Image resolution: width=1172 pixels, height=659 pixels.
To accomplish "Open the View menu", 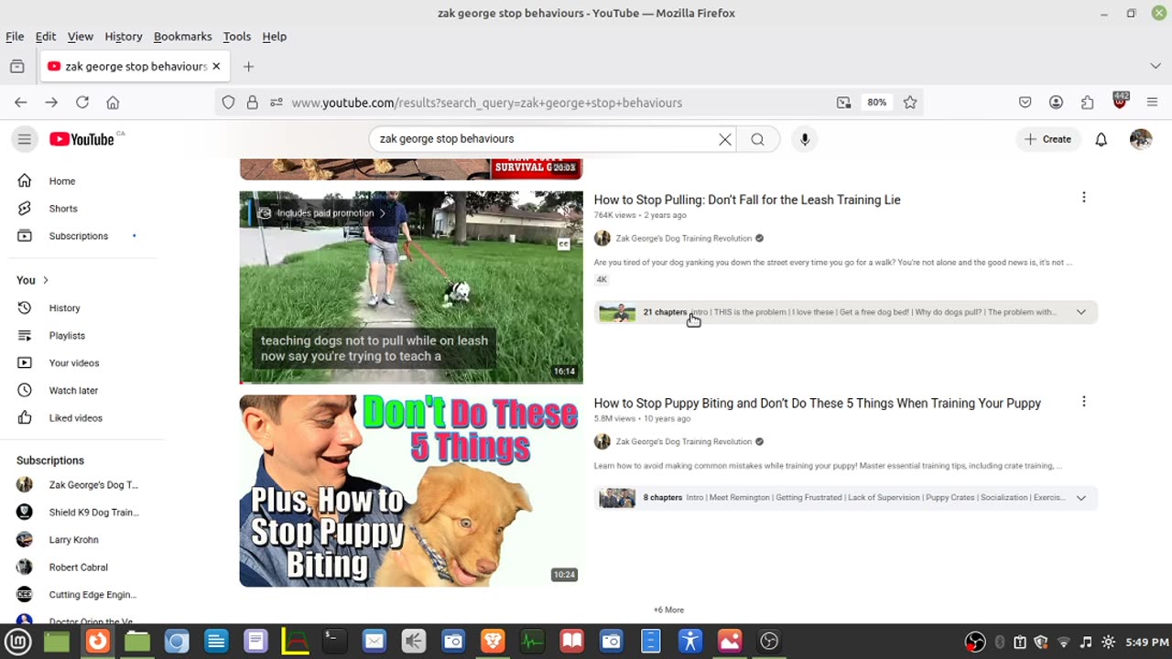I will 81,37.
